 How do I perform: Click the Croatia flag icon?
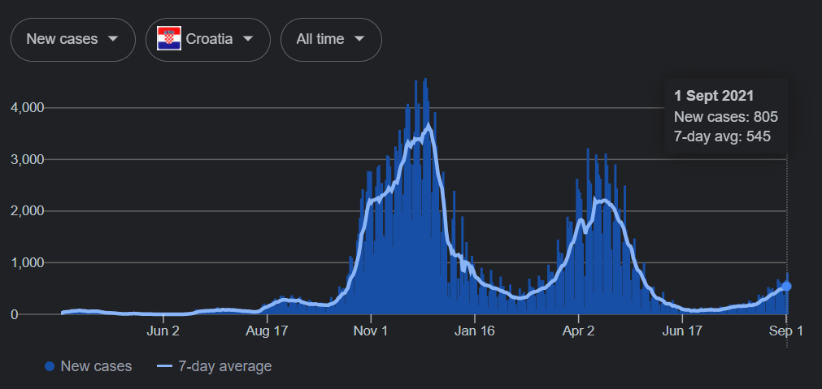coord(168,39)
